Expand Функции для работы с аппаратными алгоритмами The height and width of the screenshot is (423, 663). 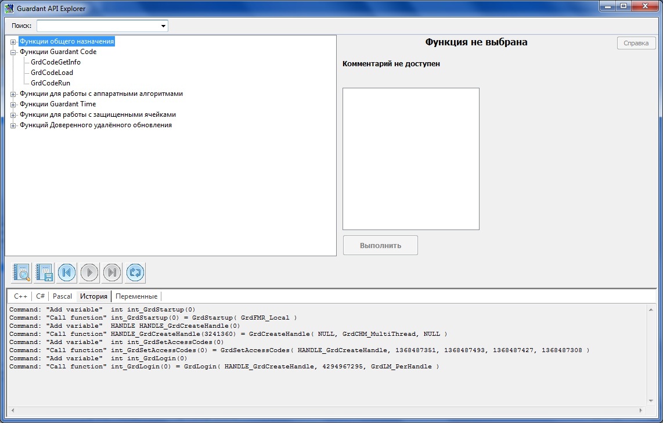coord(13,94)
